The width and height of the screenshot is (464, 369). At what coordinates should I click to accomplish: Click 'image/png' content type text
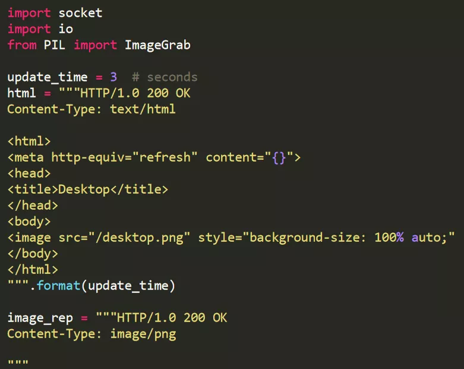[143, 334]
